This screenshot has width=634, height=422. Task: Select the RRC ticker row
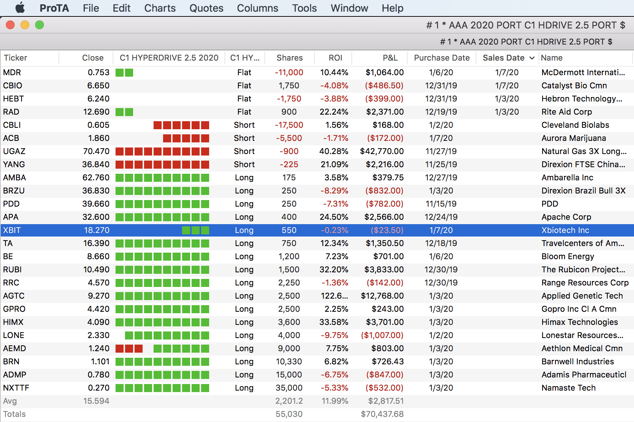(x=317, y=283)
